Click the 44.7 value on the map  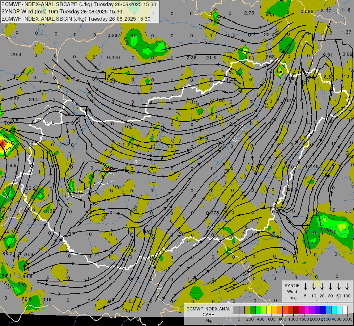pyautogui.click(x=9, y=232)
